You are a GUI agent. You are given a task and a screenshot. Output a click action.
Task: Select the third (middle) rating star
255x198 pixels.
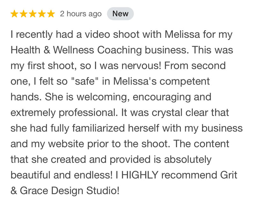(33, 14)
